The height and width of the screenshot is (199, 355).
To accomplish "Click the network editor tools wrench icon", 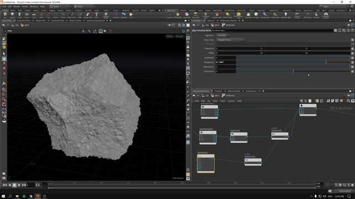I will click(x=301, y=101).
